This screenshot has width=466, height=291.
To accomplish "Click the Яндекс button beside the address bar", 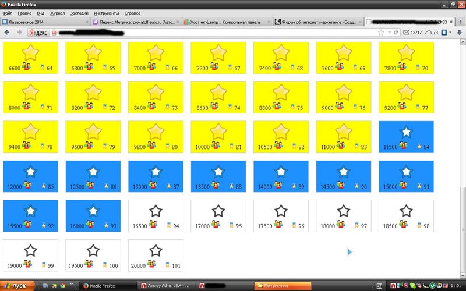I will click(38, 33).
